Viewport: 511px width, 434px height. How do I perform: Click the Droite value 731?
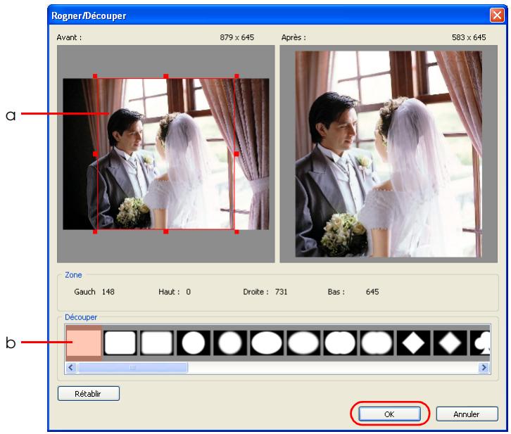pos(282,292)
